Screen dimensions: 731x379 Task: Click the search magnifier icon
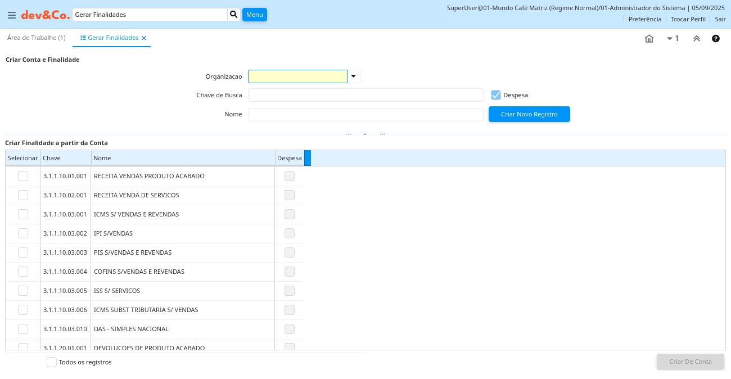click(234, 15)
